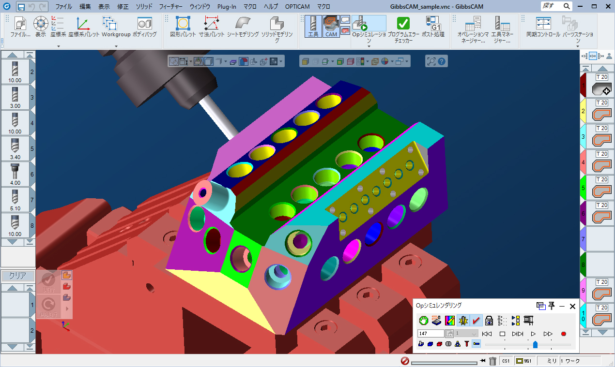Toggle the 工具 tool list button
615x367 pixels.
click(x=313, y=26)
